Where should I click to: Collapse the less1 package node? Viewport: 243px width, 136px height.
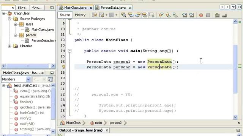tap(15, 24)
